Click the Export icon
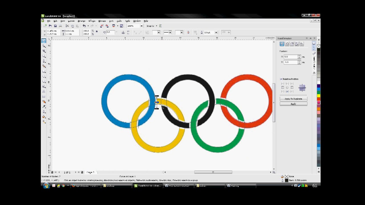The height and width of the screenshot is (205, 365). 107,26
